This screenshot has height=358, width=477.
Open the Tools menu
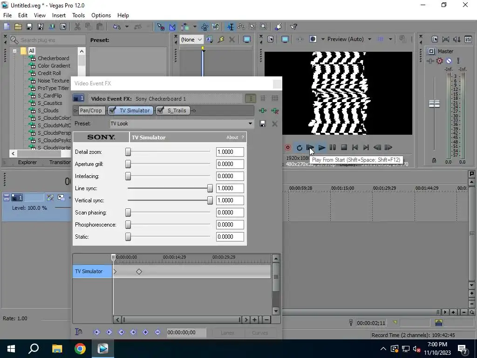78,15
